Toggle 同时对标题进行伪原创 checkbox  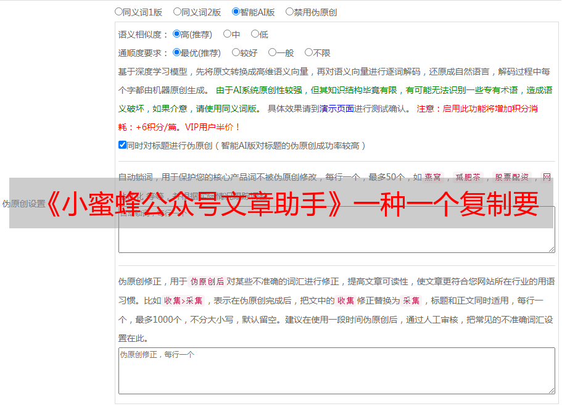(122, 145)
